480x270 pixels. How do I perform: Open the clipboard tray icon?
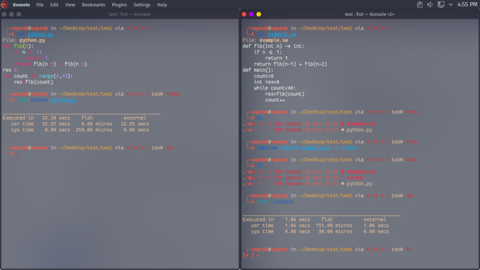click(x=419, y=4)
